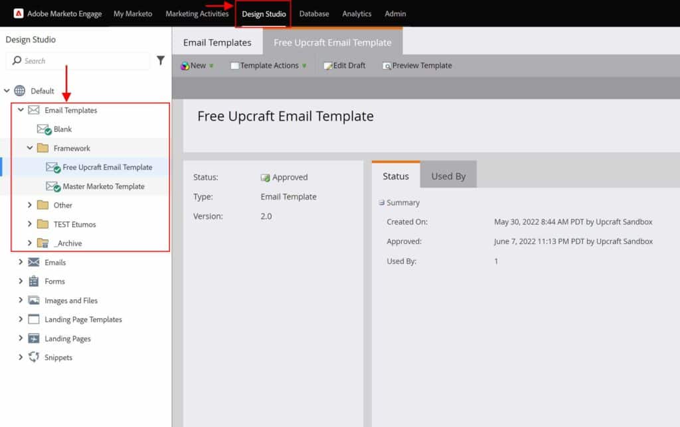This screenshot has width=680, height=427.
Task: Select Blank in the template tree
Action: pos(62,129)
